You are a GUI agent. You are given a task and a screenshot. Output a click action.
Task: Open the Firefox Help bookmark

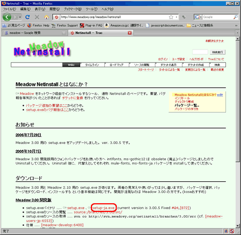38,25
